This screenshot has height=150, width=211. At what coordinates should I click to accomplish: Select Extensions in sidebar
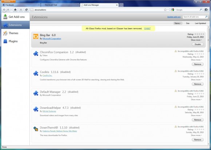(16, 25)
